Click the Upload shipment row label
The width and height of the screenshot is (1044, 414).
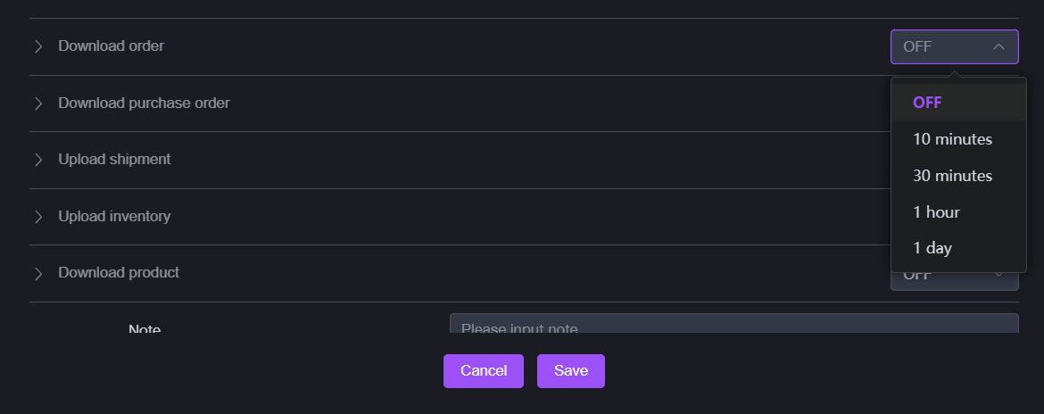point(114,159)
